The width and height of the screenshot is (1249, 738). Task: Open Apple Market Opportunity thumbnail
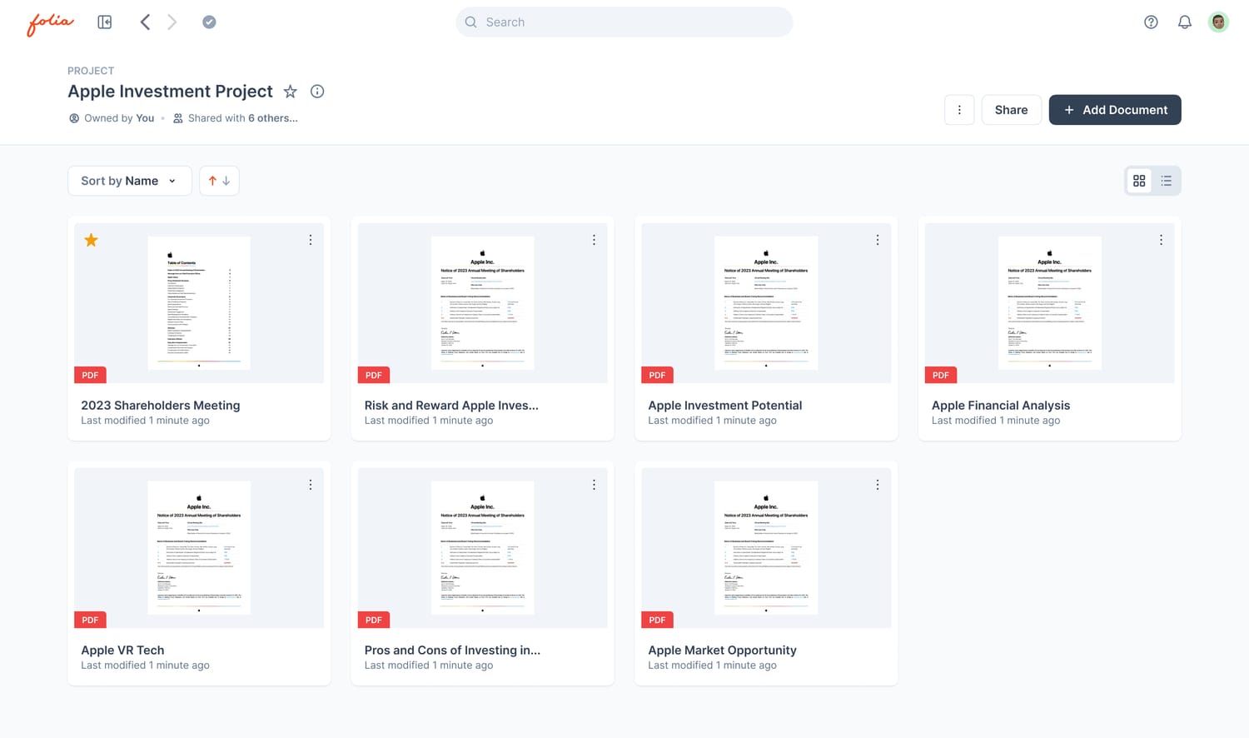(766, 548)
